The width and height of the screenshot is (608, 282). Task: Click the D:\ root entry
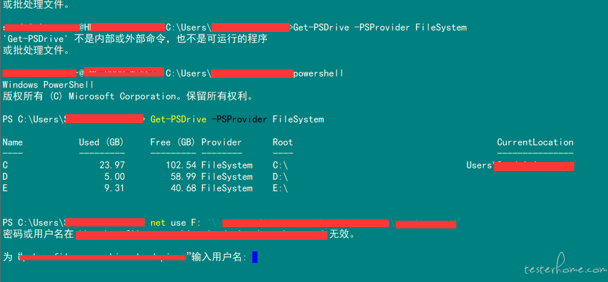tap(280, 177)
